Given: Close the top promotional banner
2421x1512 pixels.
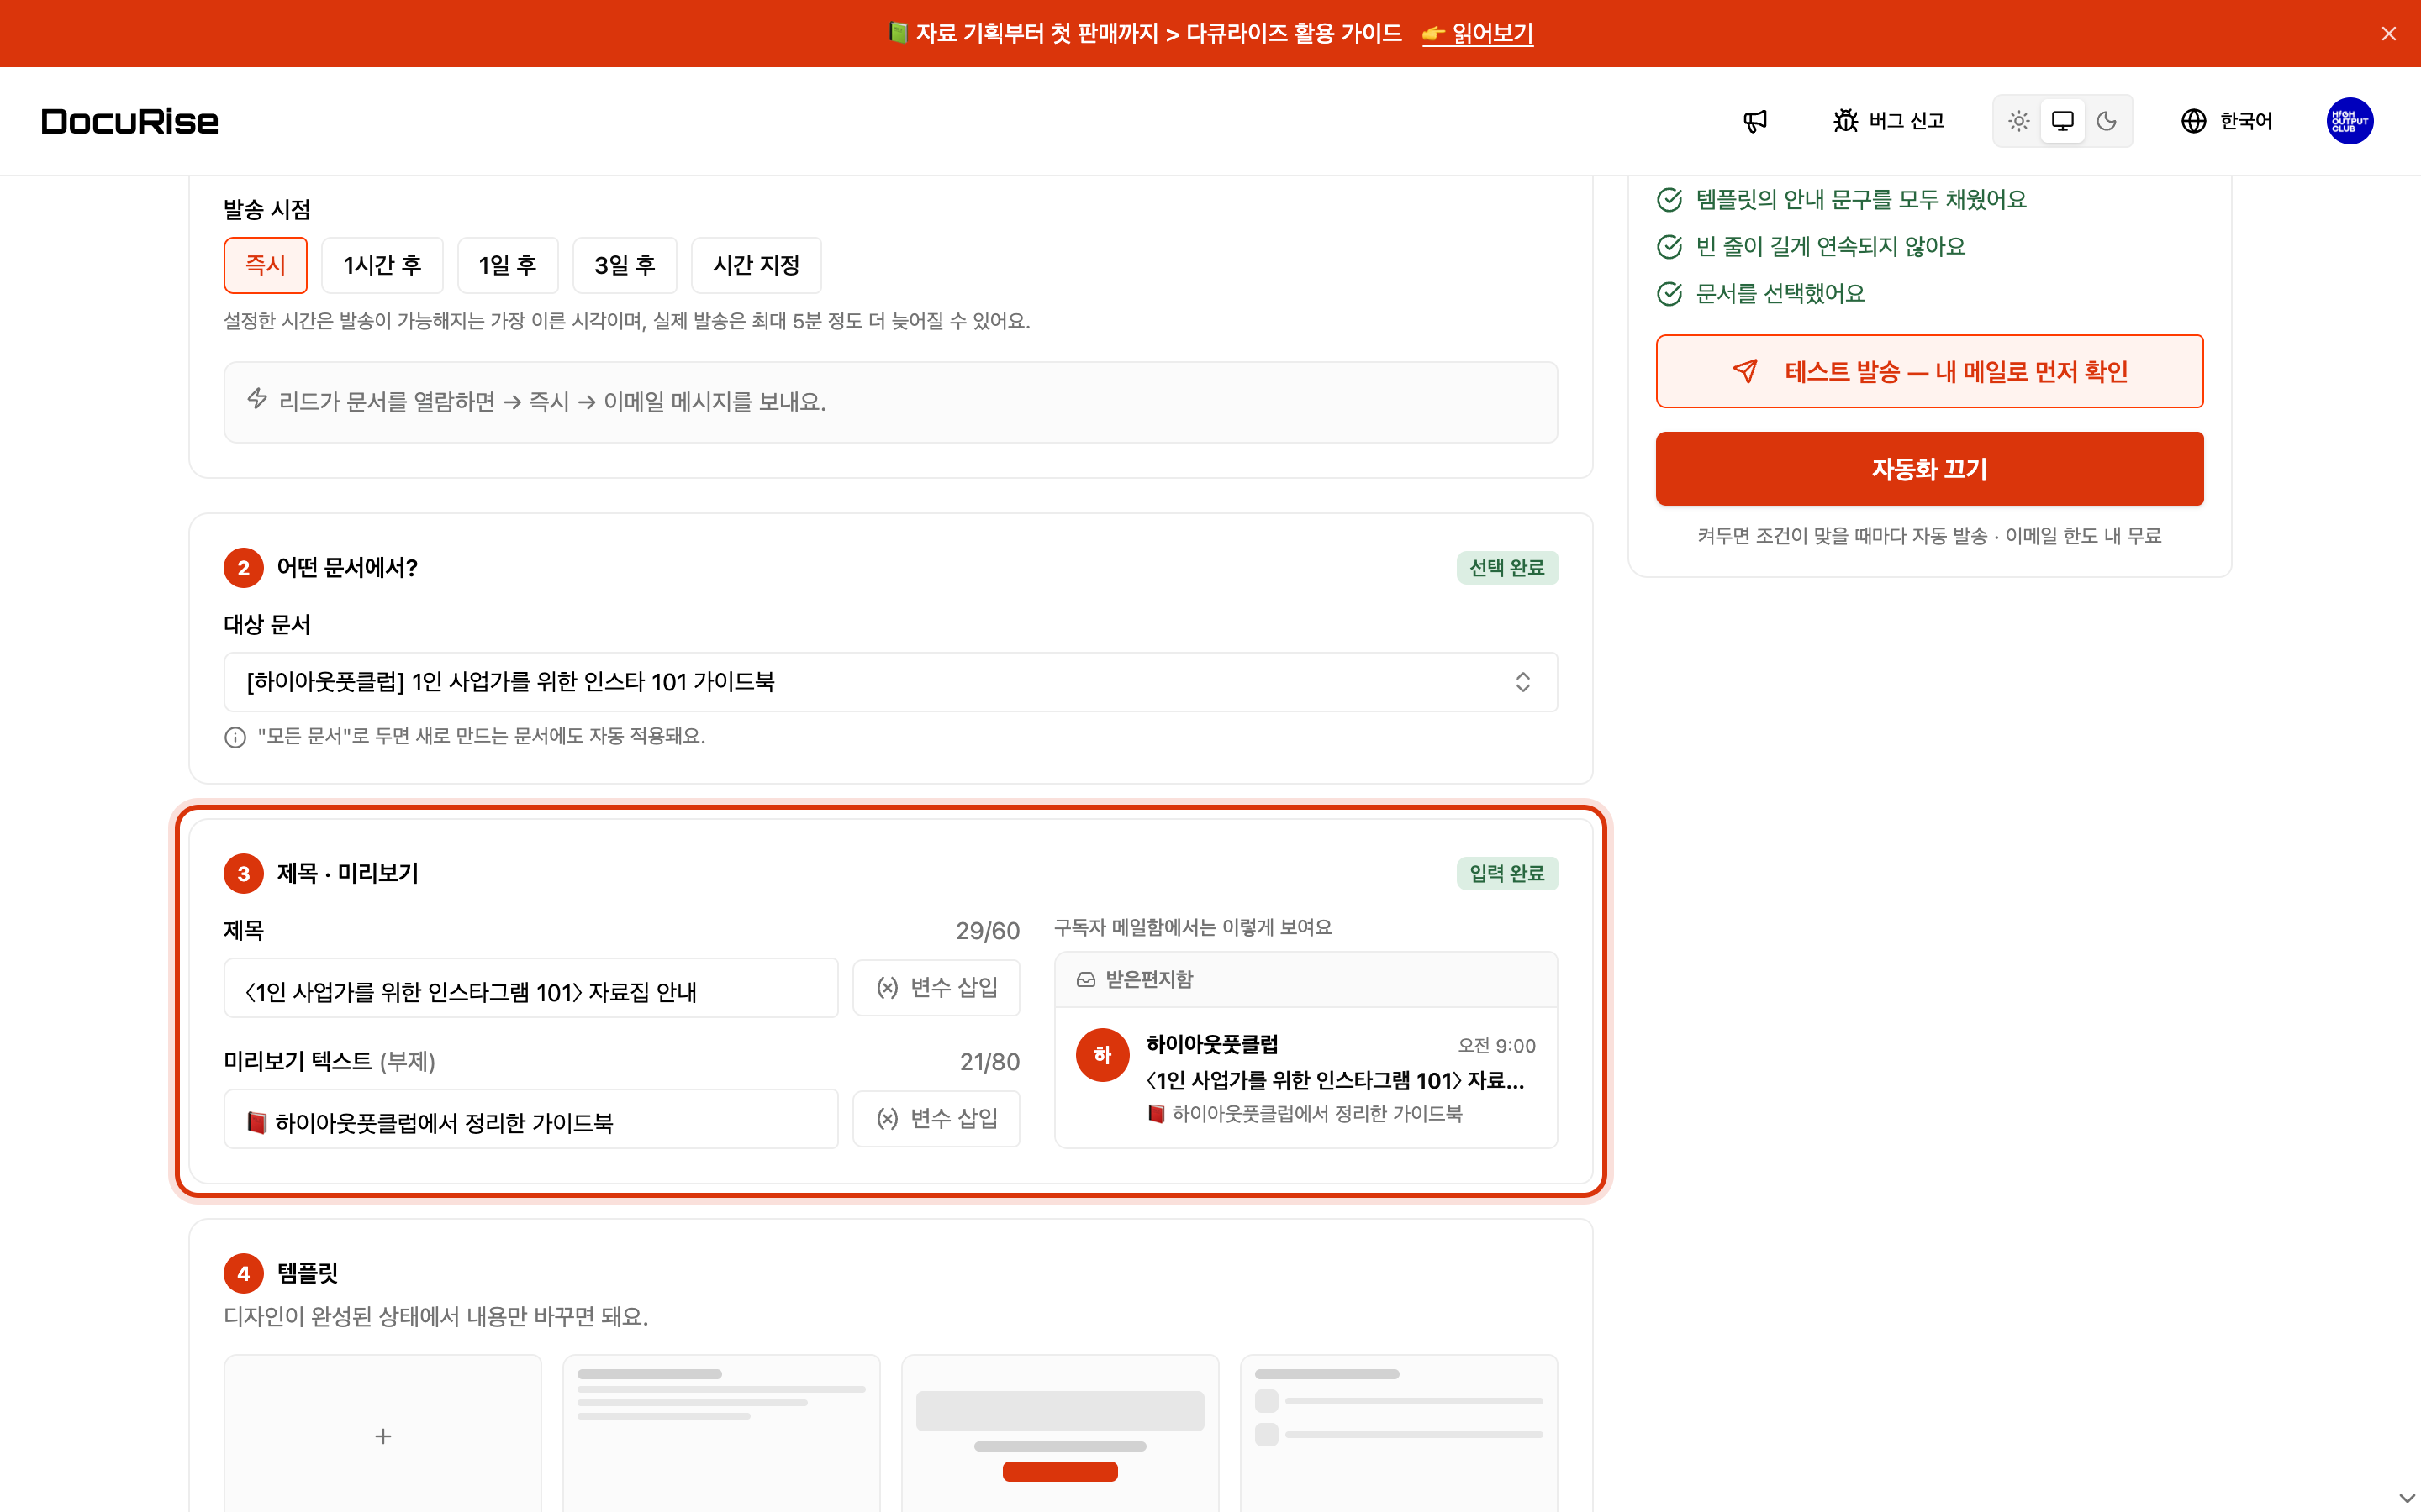Looking at the screenshot, I should 2389,34.
